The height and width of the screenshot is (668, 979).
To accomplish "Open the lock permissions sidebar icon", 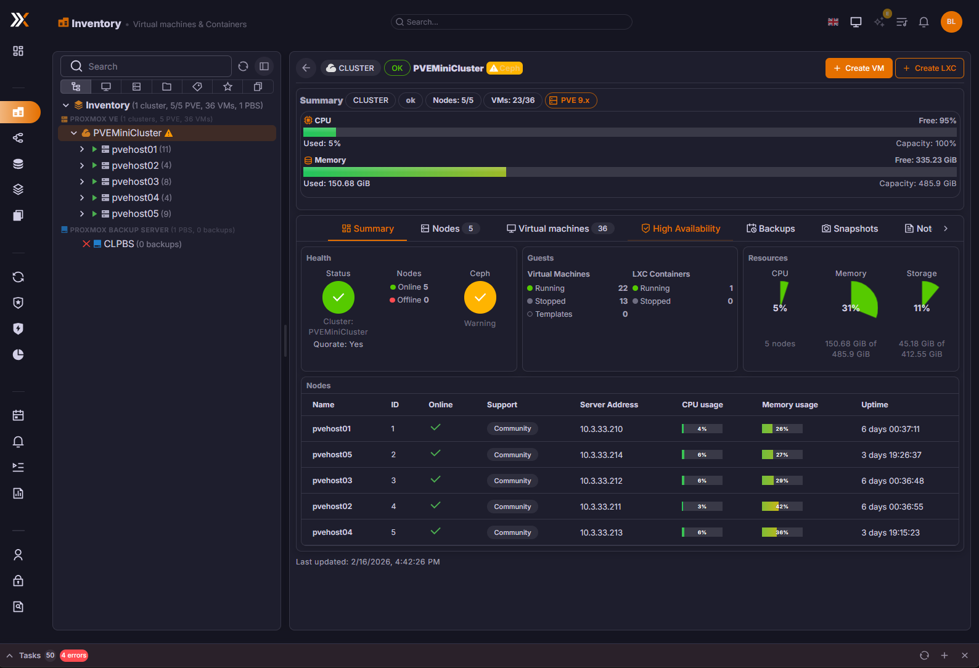I will [x=18, y=580].
